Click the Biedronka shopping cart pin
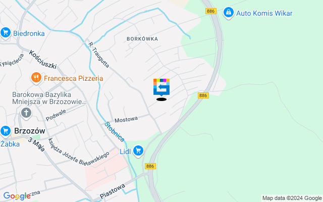 pyautogui.click(x=6, y=33)
